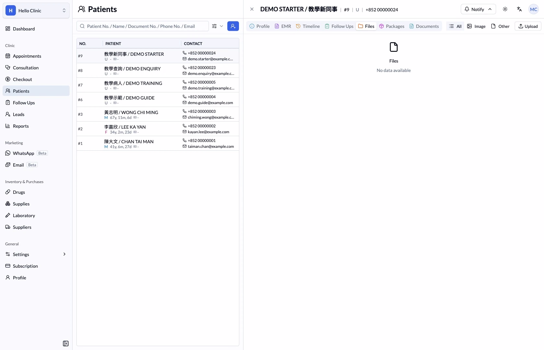Open the patient filter options icon
Image resolution: width=544 pixels, height=350 pixels.
pyautogui.click(x=214, y=26)
